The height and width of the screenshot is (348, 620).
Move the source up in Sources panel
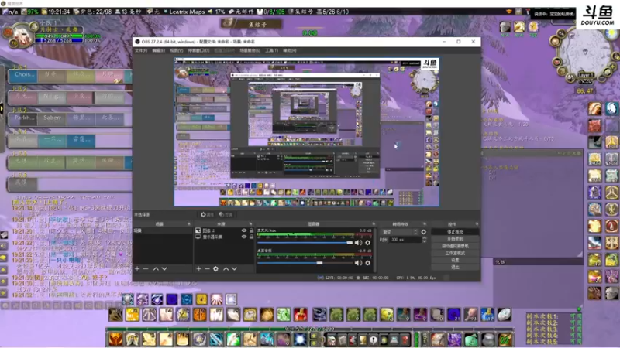coord(226,268)
